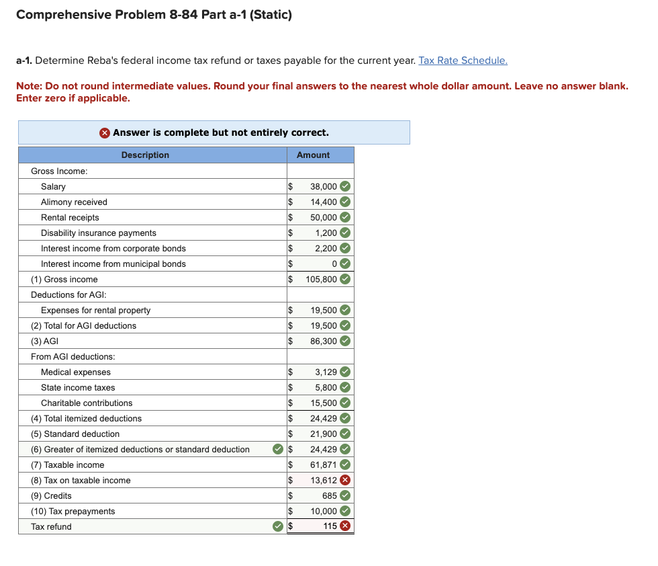Click the Amount column header
The width and height of the screenshot is (658, 566).
click(313, 155)
